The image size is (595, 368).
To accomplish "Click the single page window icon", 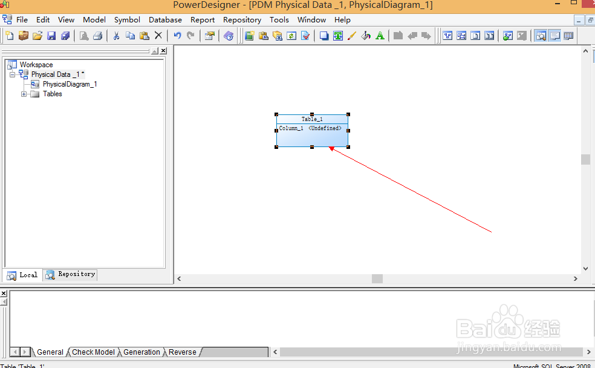I will point(475,36).
